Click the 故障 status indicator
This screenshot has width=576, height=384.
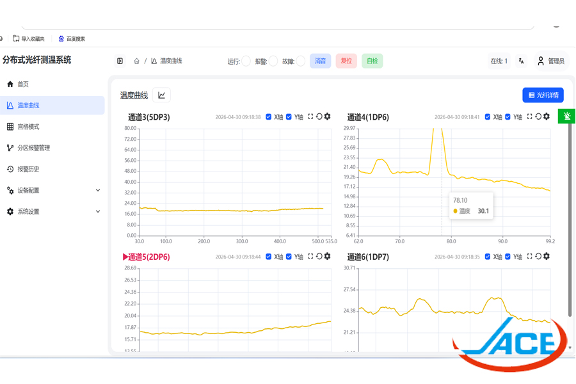[301, 61]
